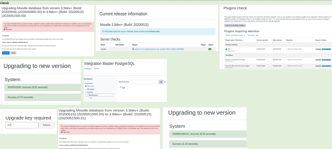The height and width of the screenshot is (149, 332).
Task: Click the Integration Master PostgreSQL heading
Action: pos(109,64)
